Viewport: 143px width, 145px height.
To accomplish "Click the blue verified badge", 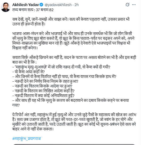I will 41,5.
